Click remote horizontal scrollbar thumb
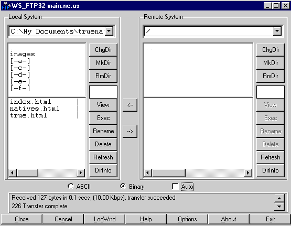 (x=168, y=173)
